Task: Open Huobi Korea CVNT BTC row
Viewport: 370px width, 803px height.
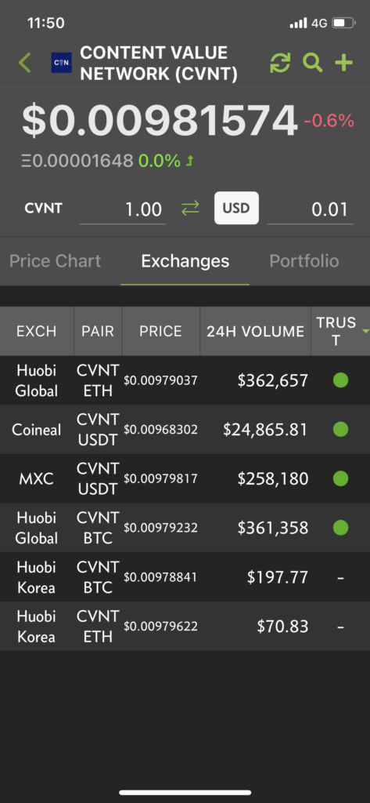Action: point(185,577)
